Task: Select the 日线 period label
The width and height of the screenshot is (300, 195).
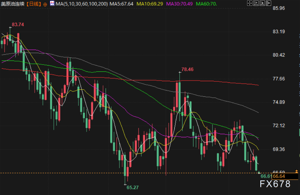Action: (x=33, y=4)
